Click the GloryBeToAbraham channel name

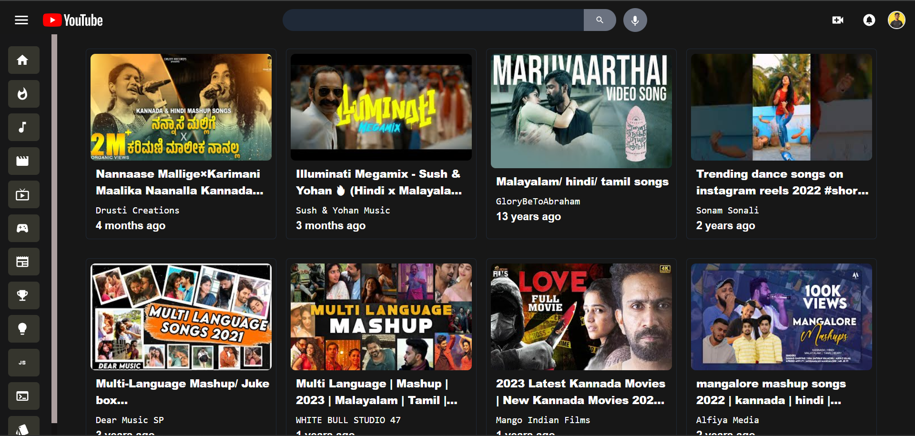(538, 201)
